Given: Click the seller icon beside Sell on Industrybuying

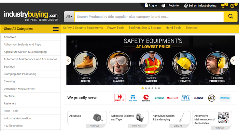Looking at the screenshot, I should 186,6.
